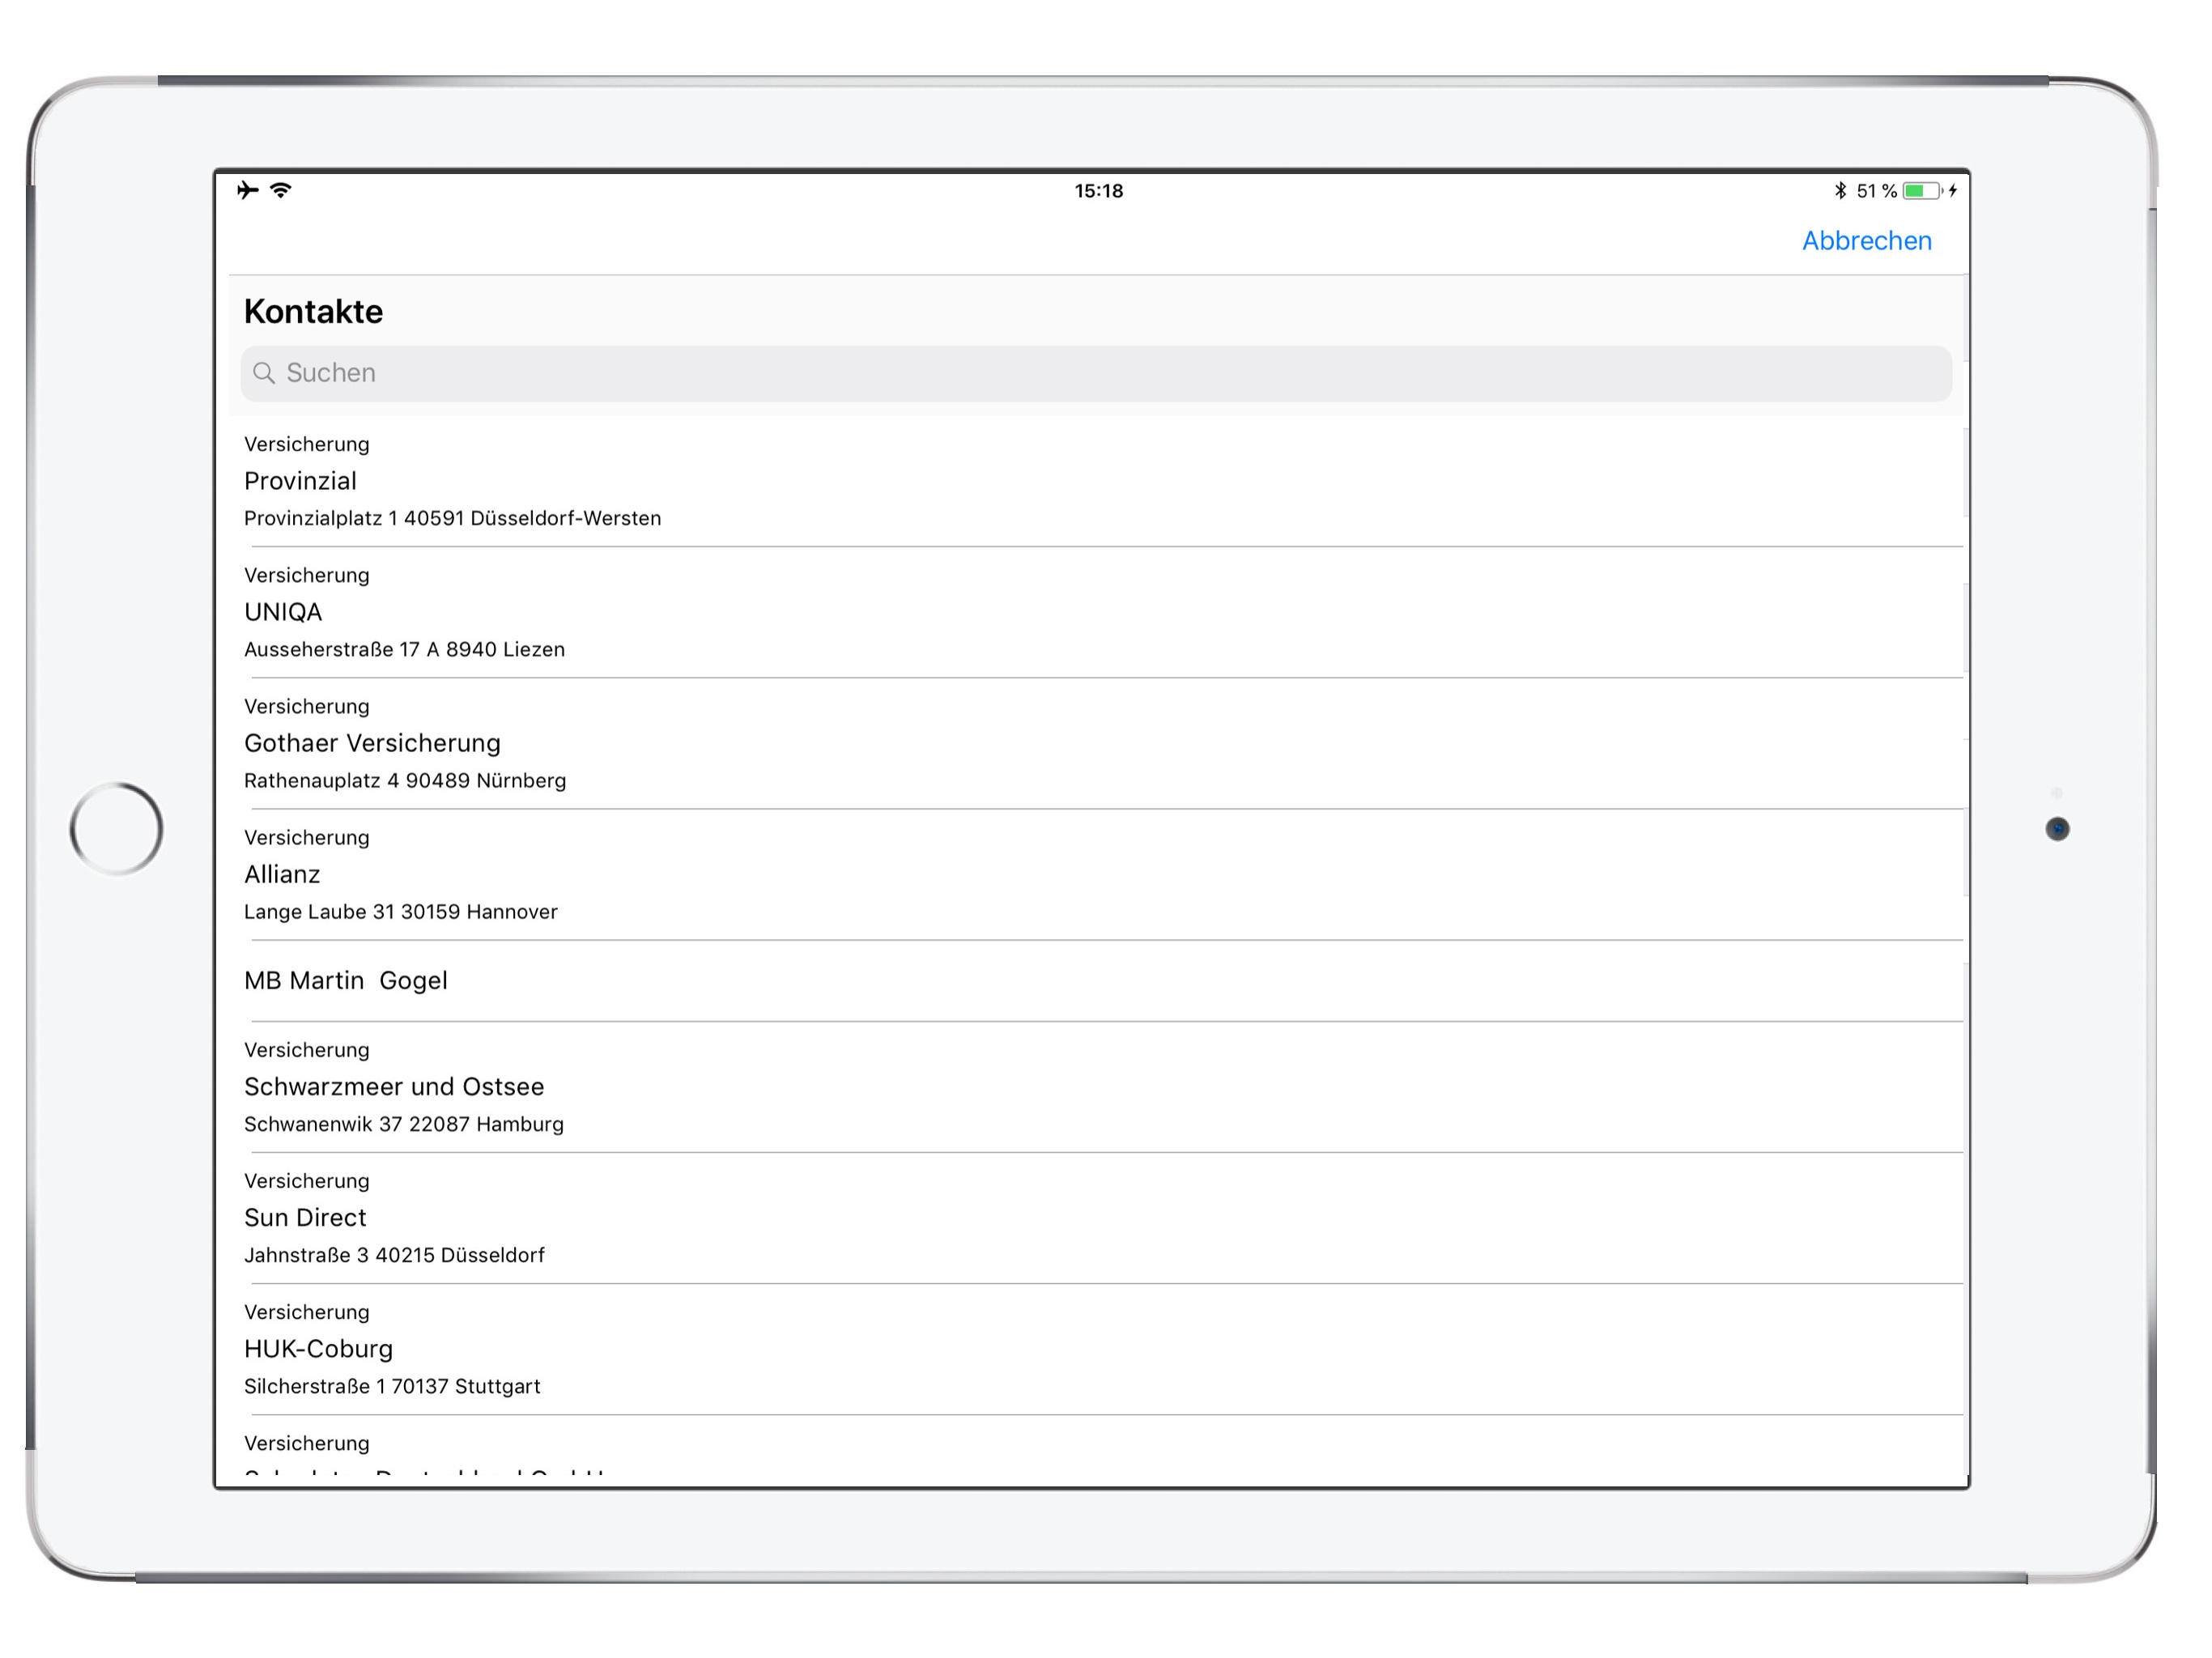Tap address Ausseherstraße 17 A 8940 Liezen
The image size is (2212, 1658).
[x=404, y=649]
